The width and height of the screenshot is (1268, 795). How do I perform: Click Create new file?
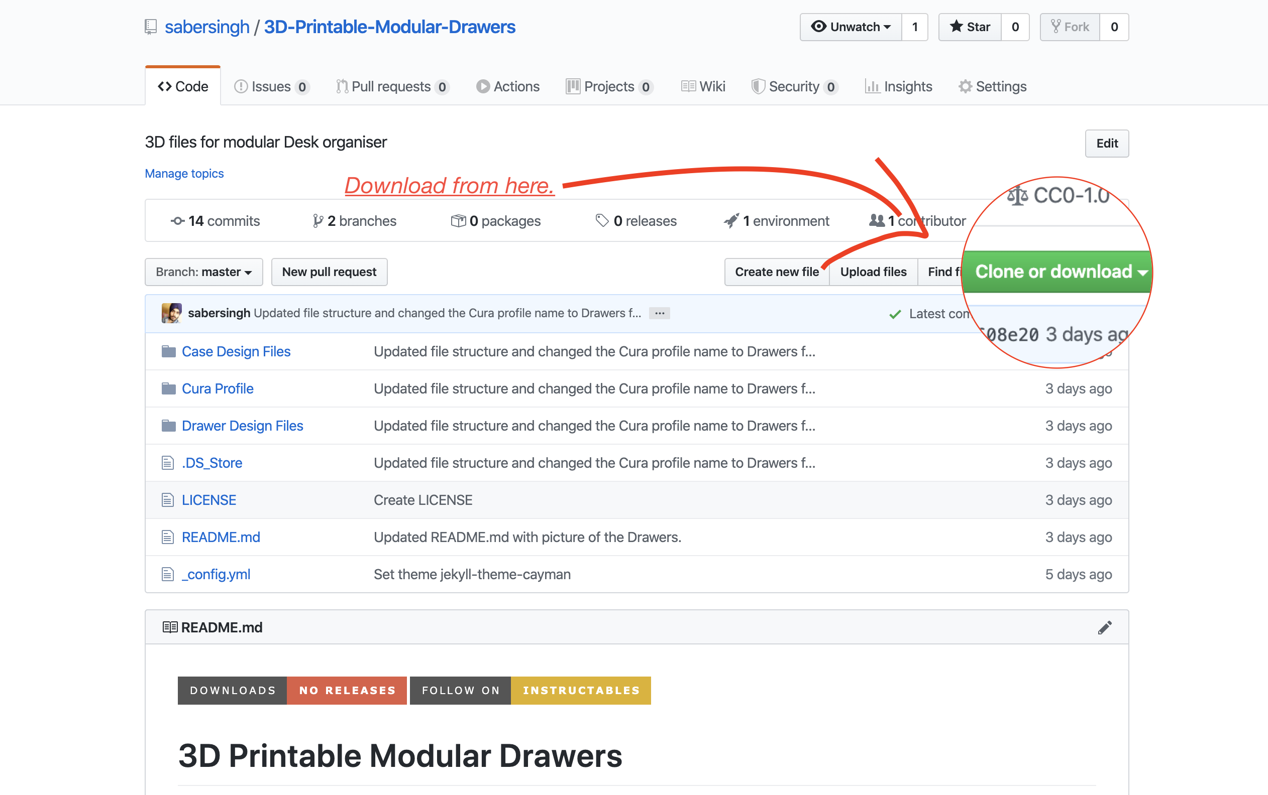coord(777,272)
